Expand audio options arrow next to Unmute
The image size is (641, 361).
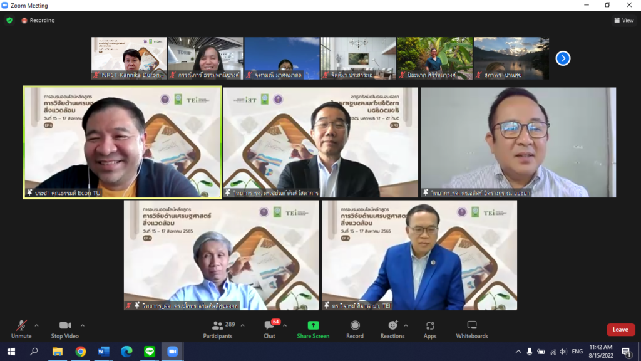[x=36, y=325]
